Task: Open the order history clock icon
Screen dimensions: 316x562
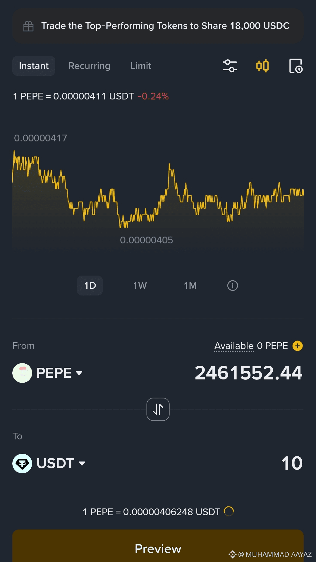Action: coord(296,66)
